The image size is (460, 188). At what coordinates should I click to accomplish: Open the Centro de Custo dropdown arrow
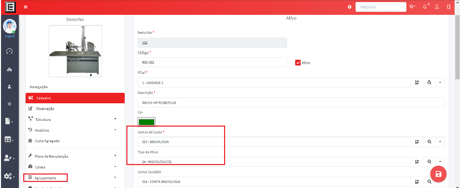[440, 142]
